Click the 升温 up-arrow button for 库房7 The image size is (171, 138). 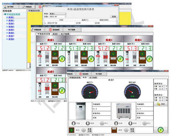coord(76,123)
